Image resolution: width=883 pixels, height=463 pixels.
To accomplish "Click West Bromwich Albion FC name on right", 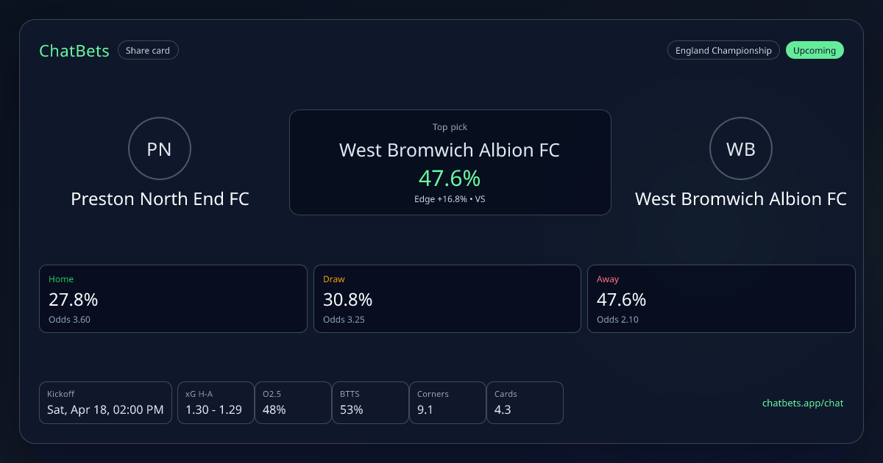I will pyautogui.click(x=741, y=199).
